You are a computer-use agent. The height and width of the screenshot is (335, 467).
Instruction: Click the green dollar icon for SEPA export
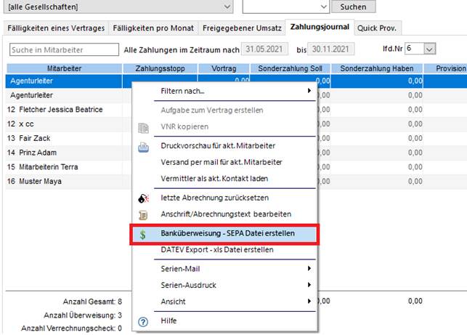[x=143, y=235]
